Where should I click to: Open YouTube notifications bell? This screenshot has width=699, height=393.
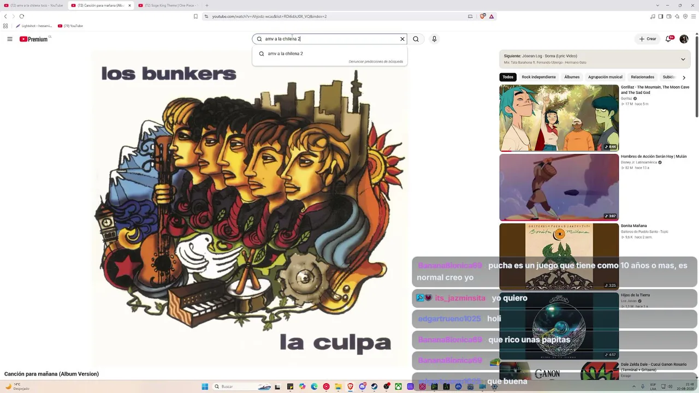coord(668,39)
